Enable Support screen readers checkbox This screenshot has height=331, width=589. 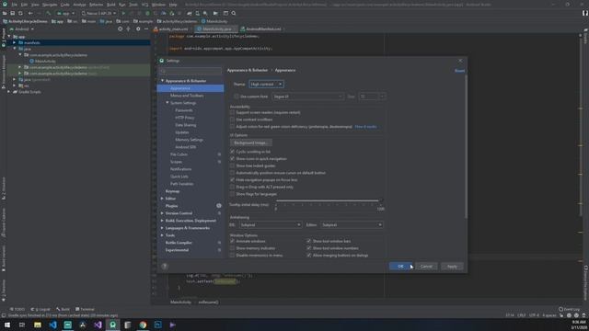coord(232,112)
